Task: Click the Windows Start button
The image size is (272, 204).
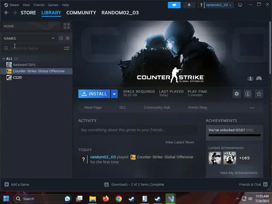Action: pyautogui.click(x=6, y=199)
